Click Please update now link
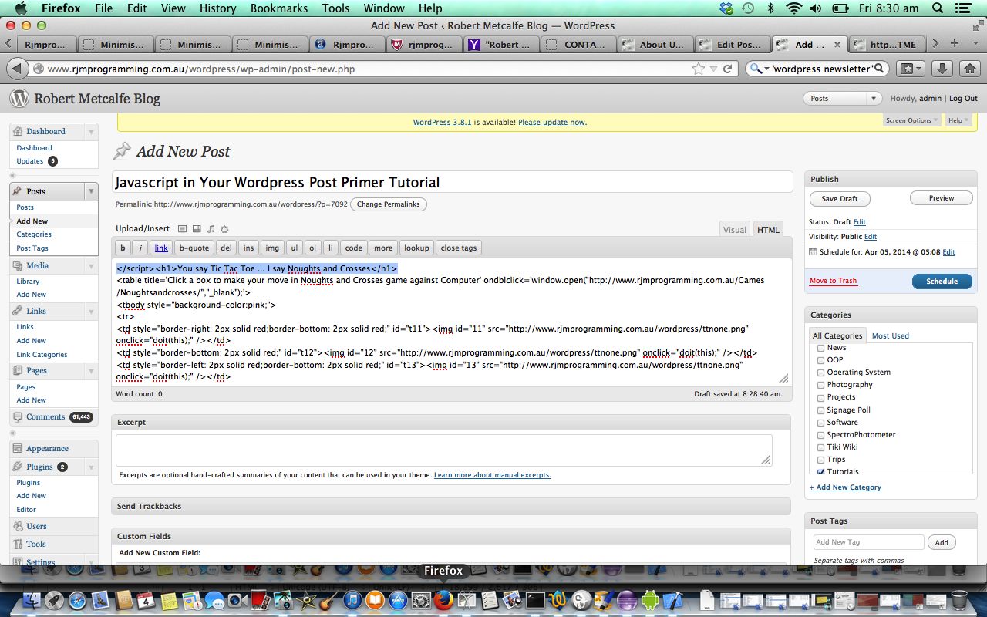The height and width of the screenshot is (617, 987). tap(551, 122)
